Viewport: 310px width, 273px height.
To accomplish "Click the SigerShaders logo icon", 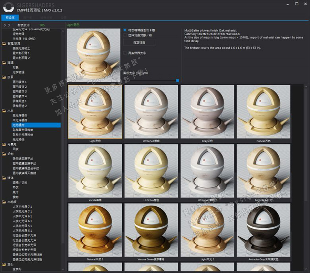I will pyautogui.click(x=9, y=7).
